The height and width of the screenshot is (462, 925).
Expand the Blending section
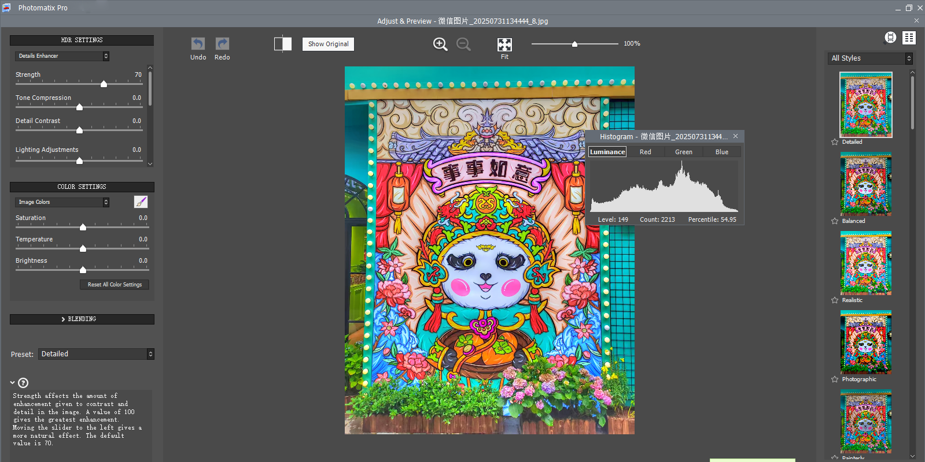(x=82, y=319)
